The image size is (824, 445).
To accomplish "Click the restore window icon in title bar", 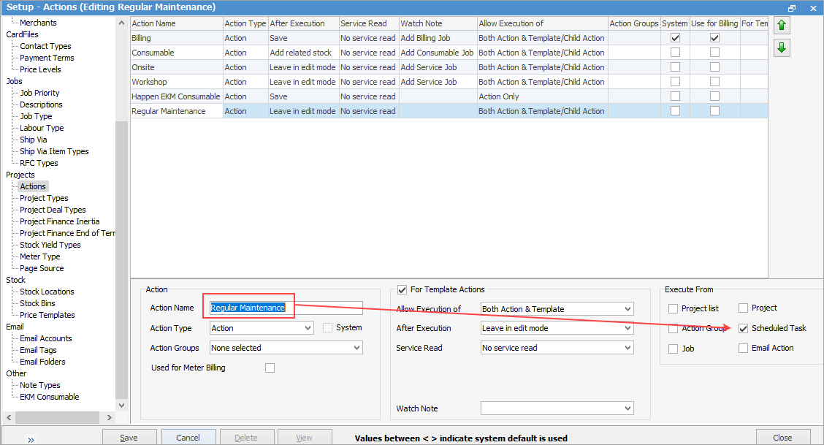I will click(x=792, y=7).
